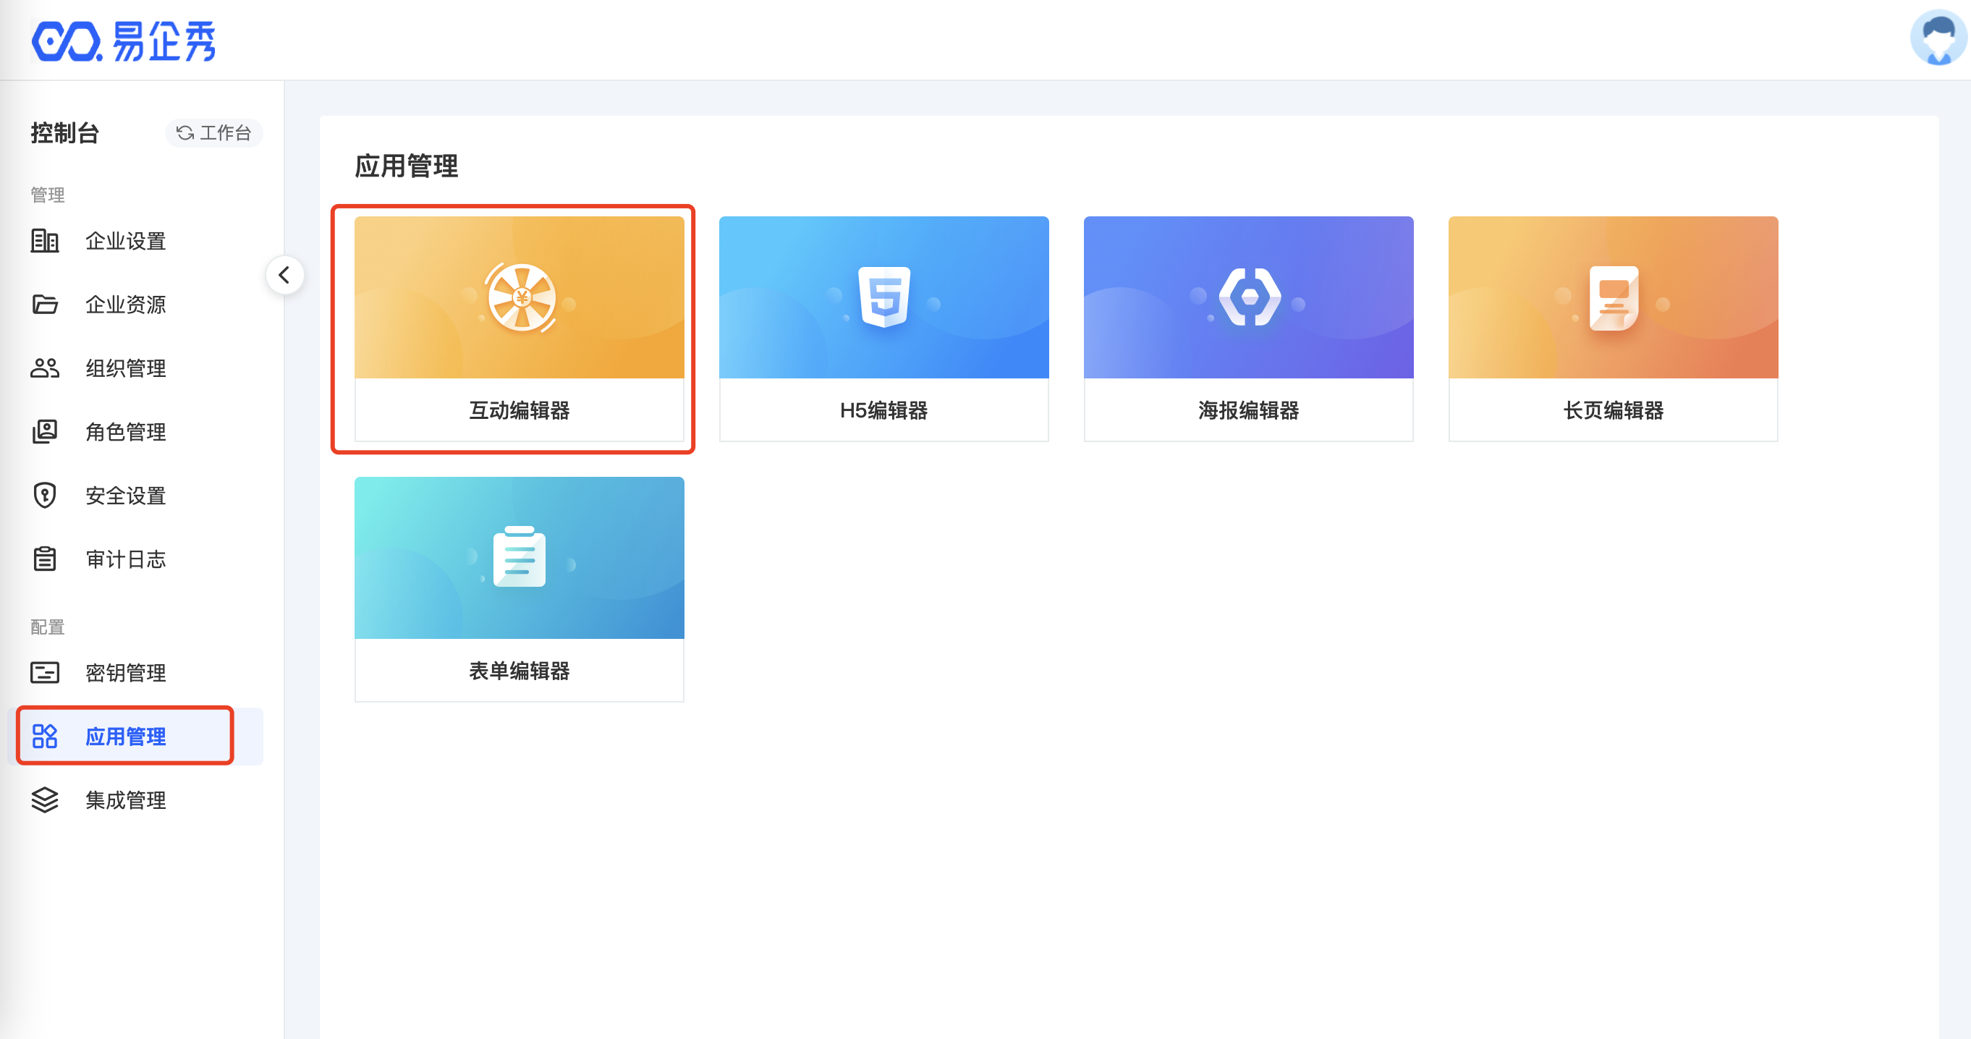Open the 海报编辑器 card image
This screenshot has height=1039, width=1971.
click(1248, 297)
